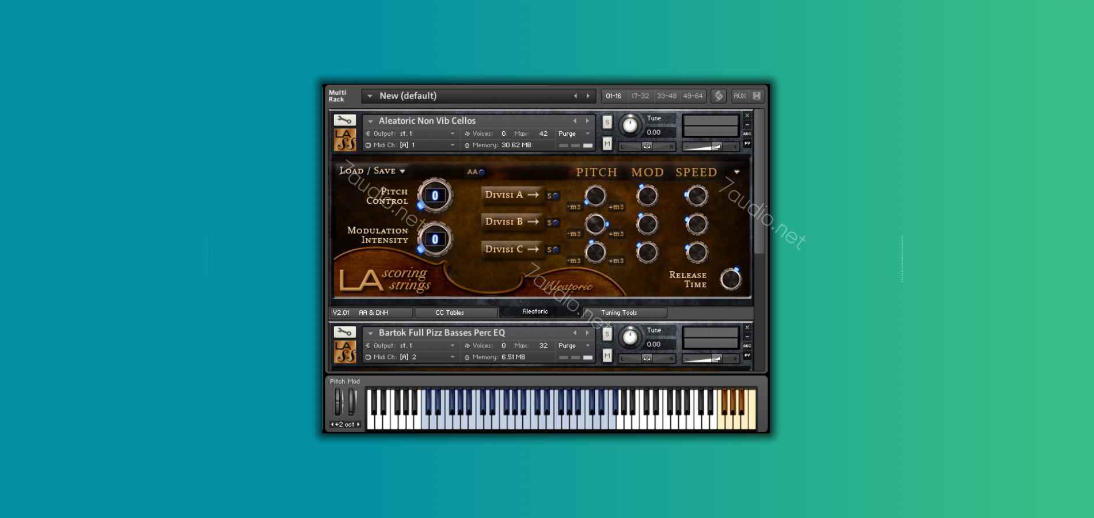This screenshot has height=518, width=1094.
Task: Click the Release Time knob
Action: tap(731, 279)
